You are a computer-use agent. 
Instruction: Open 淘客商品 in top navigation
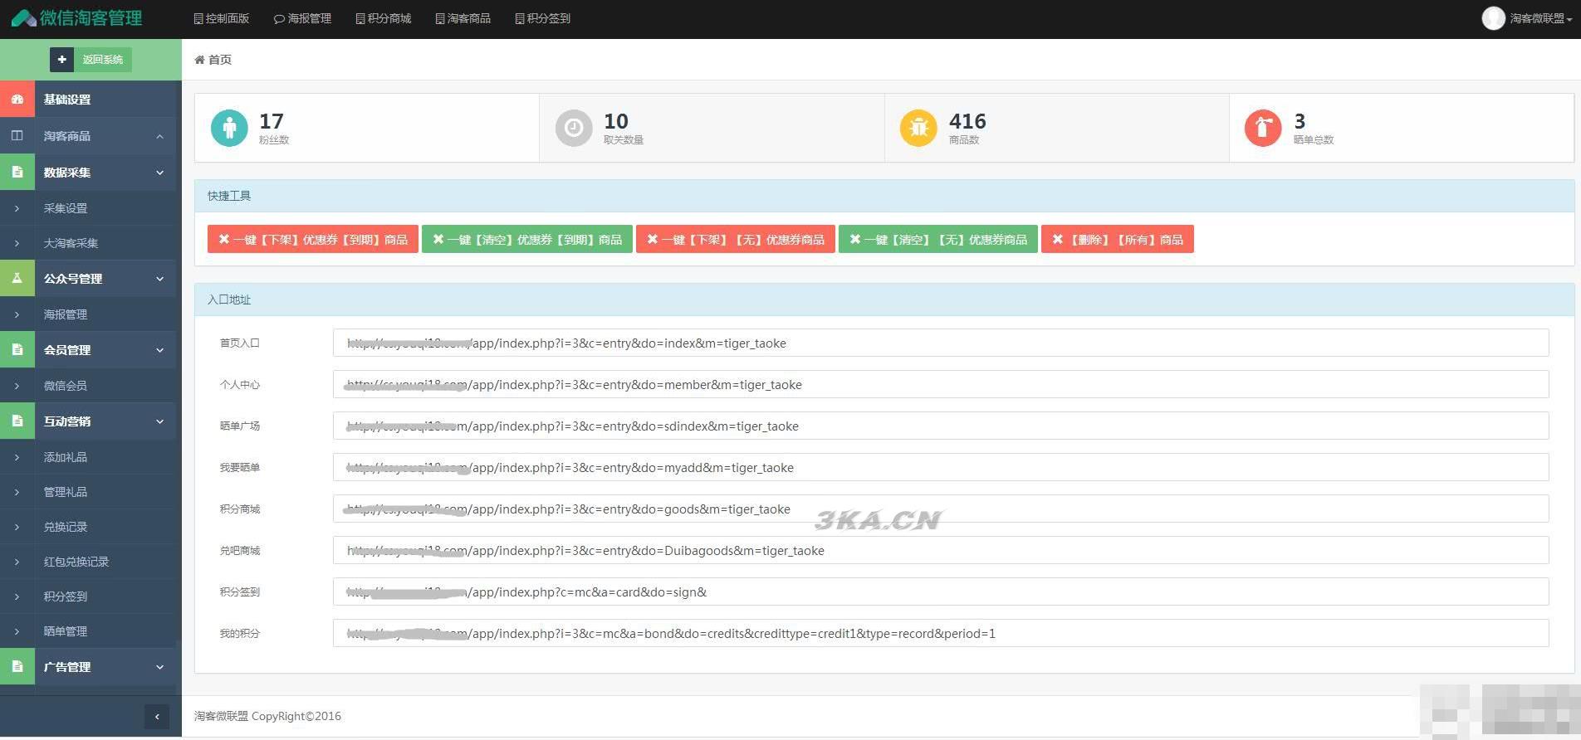pyautogui.click(x=463, y=18)
